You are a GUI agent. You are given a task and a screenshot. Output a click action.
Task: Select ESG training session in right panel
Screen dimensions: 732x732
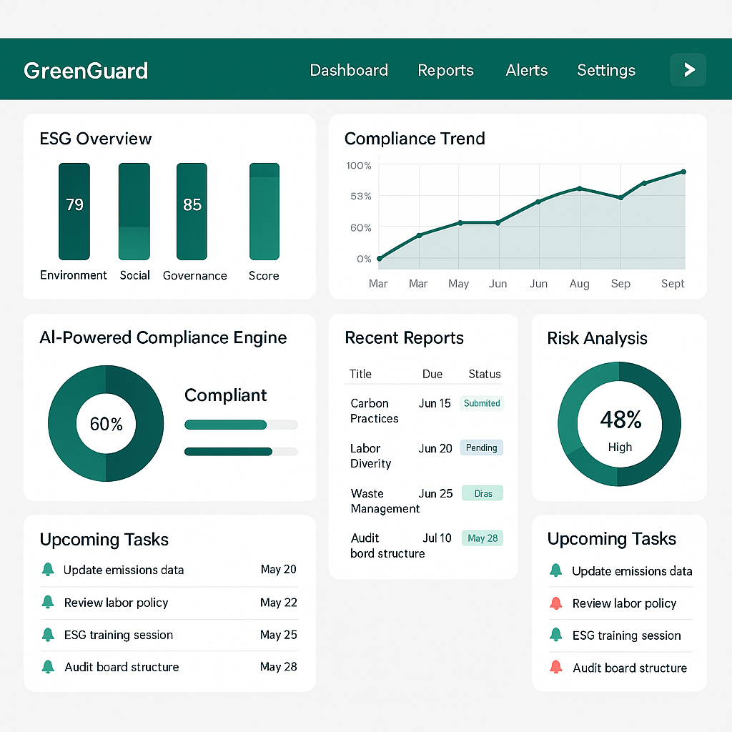click(x=621, y=635)
